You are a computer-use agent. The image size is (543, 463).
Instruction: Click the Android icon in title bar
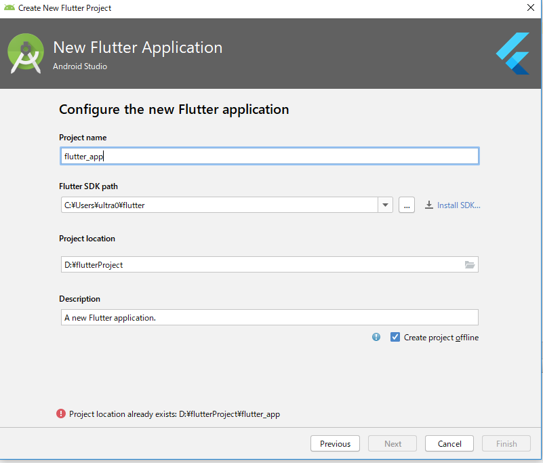[x=9, y=8]
